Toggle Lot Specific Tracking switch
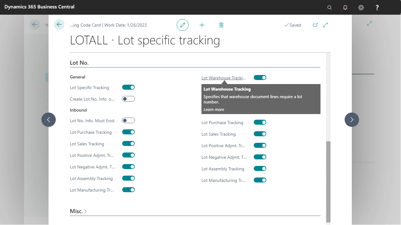401x225 pixels. (x=128, y=87)
